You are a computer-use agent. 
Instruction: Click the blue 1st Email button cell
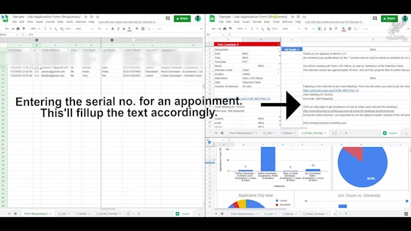(x=292, y=49)
